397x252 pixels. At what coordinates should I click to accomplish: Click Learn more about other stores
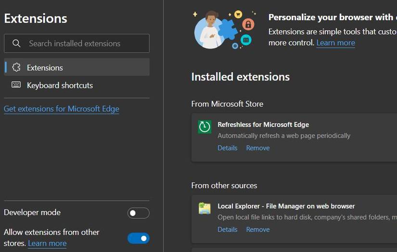tap(47, 243)
